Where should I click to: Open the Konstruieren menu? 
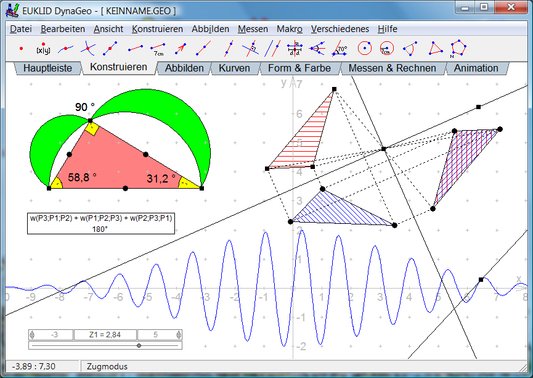(157, 29)
